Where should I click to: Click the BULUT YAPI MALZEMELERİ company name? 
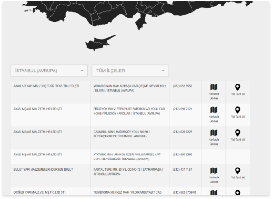pyautogui.click(x=44, y=170)
